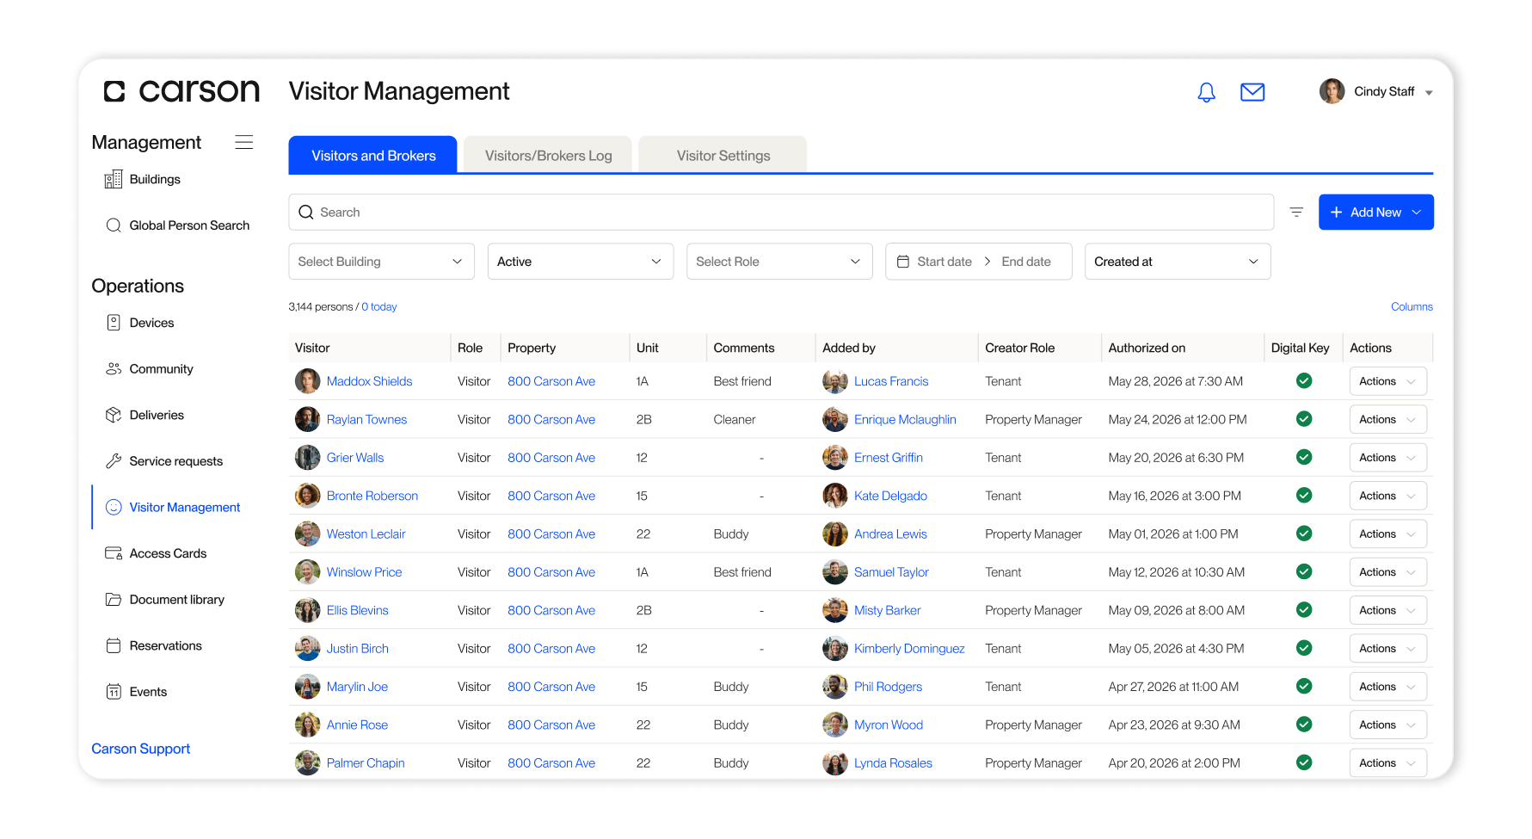Open Enrique Mclaughlin profile link
The height and width of the screenshot is (839, 1532).
click(905, 419)
